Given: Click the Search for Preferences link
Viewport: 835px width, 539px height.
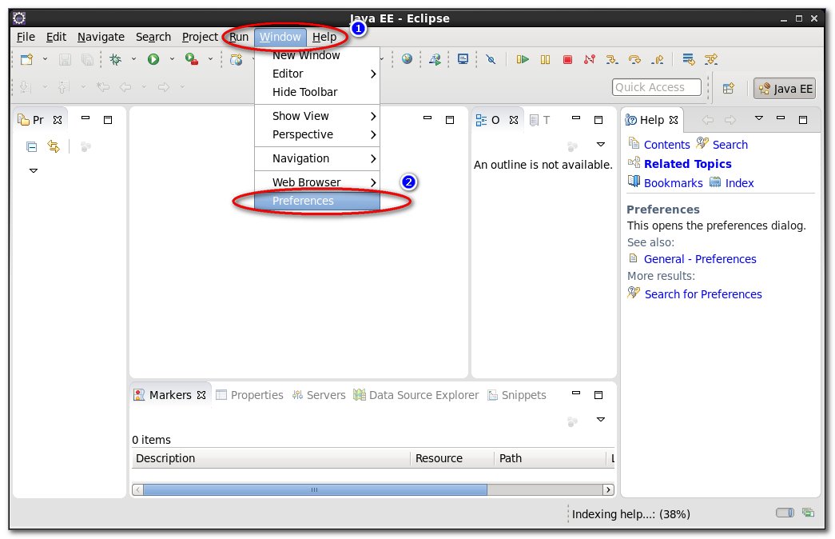Looking at the screenshot, I should pyautogui.click(x=703, y=294).
